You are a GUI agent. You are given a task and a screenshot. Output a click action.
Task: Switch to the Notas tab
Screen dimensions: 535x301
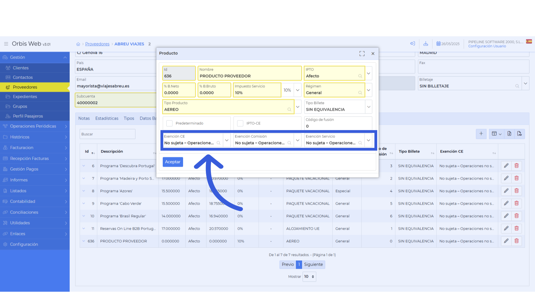point(84,118)
